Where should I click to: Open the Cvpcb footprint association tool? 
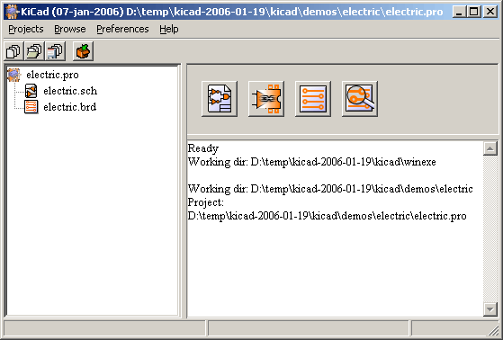(266, 98)
